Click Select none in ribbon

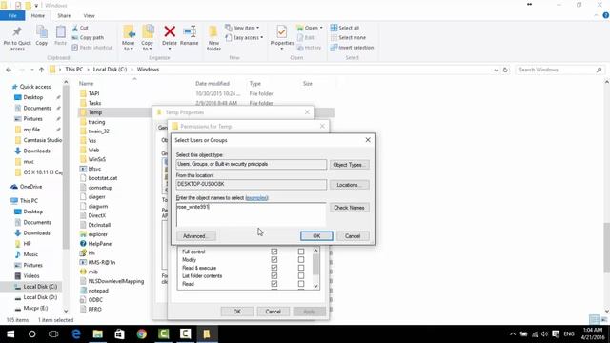coord(348,38)
